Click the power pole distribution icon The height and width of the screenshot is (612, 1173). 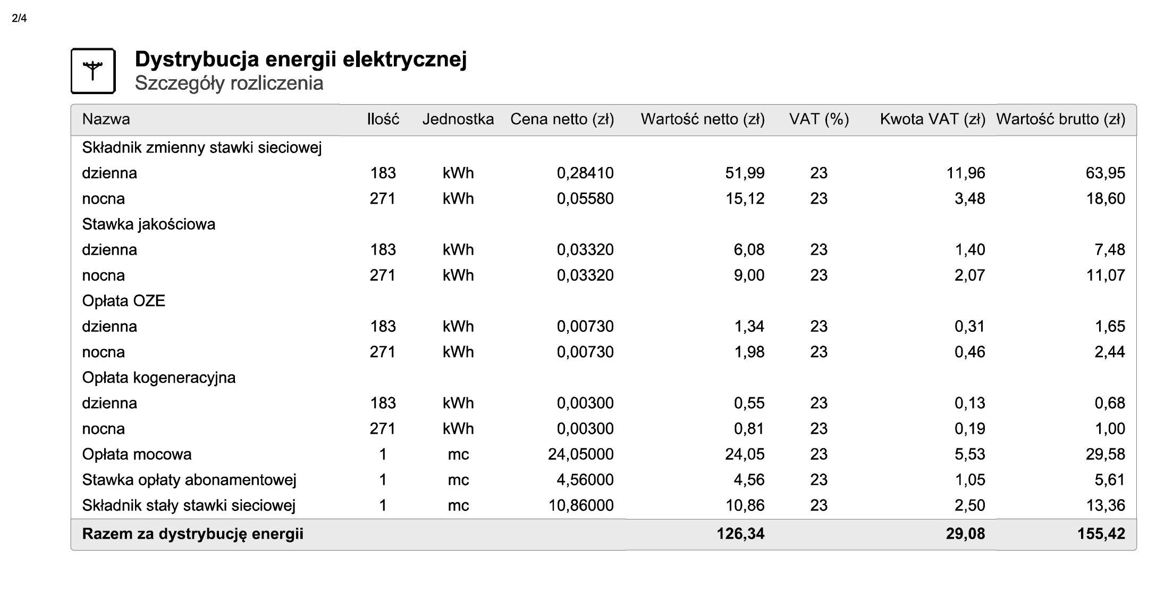[93, 71]
